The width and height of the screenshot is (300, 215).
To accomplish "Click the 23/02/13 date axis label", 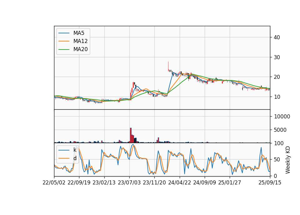I will (x=104, y=183).
